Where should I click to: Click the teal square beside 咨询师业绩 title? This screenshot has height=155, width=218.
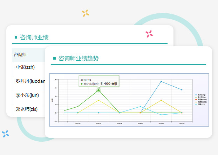[x=16, y=37]
